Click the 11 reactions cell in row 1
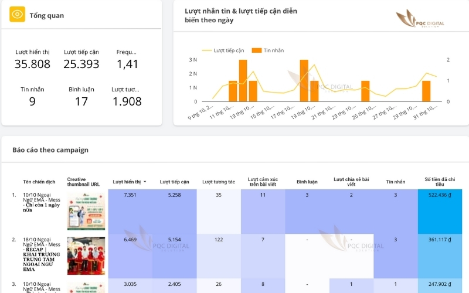The height and width of the screenshot is (293, 469). [x=263, y=212]
